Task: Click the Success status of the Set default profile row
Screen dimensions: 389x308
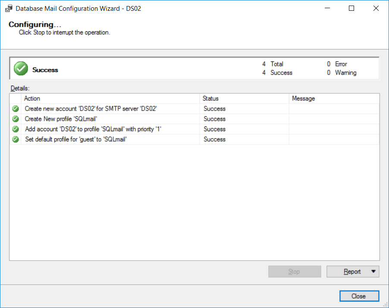Action: [215, 139]
